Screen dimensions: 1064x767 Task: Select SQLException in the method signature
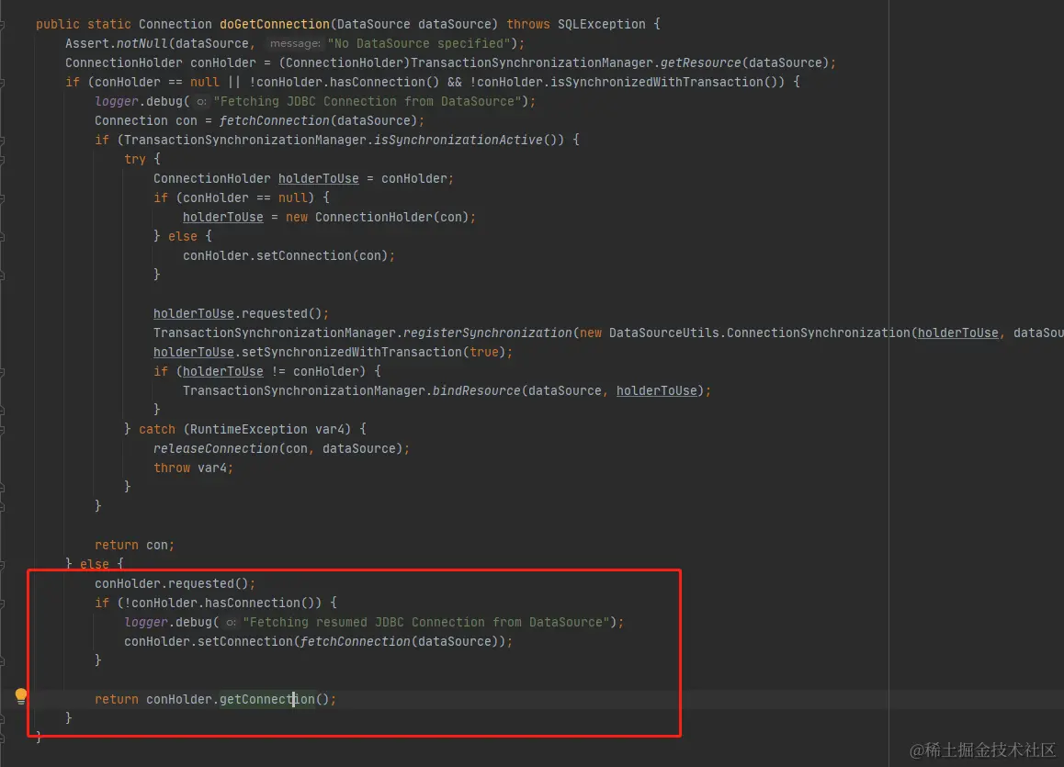(602, 25)
